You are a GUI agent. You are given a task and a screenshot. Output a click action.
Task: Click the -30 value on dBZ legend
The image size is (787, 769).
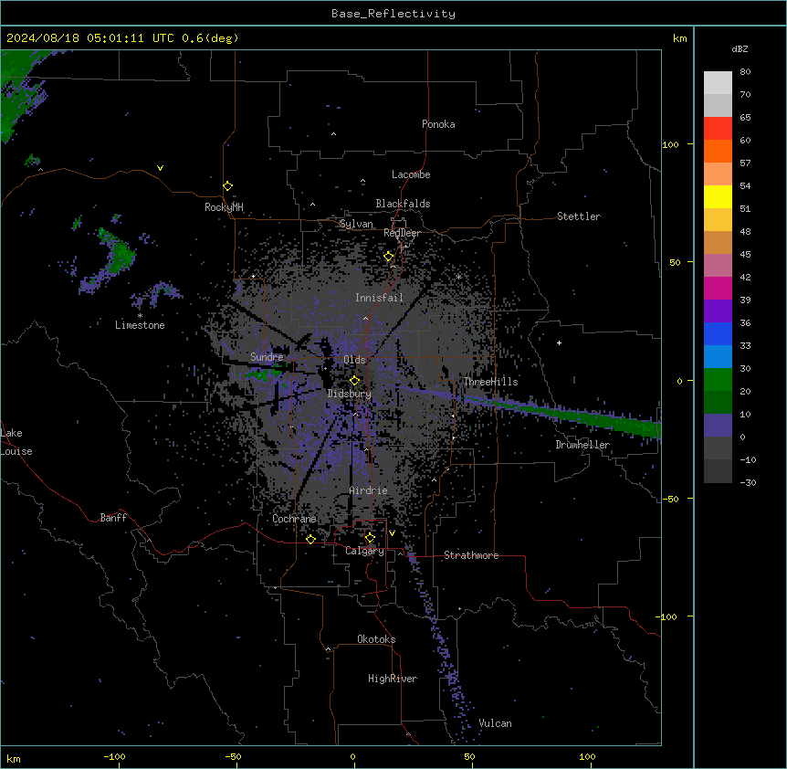(748, 483)
